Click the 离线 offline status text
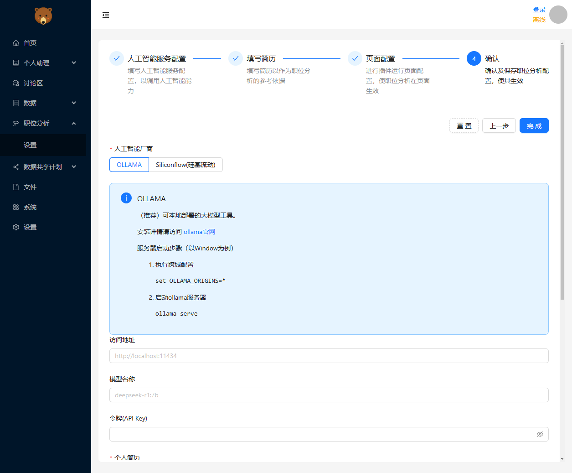 tap(539, 20)
